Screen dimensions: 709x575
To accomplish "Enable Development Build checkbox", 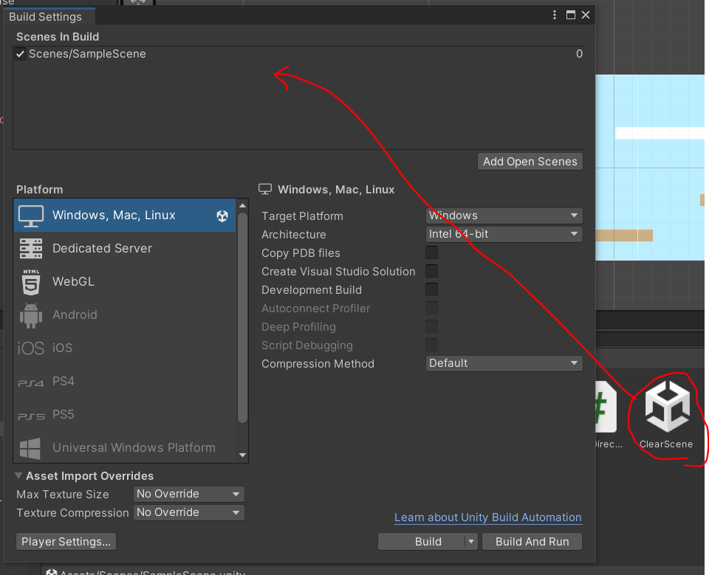I will [432, 290].
